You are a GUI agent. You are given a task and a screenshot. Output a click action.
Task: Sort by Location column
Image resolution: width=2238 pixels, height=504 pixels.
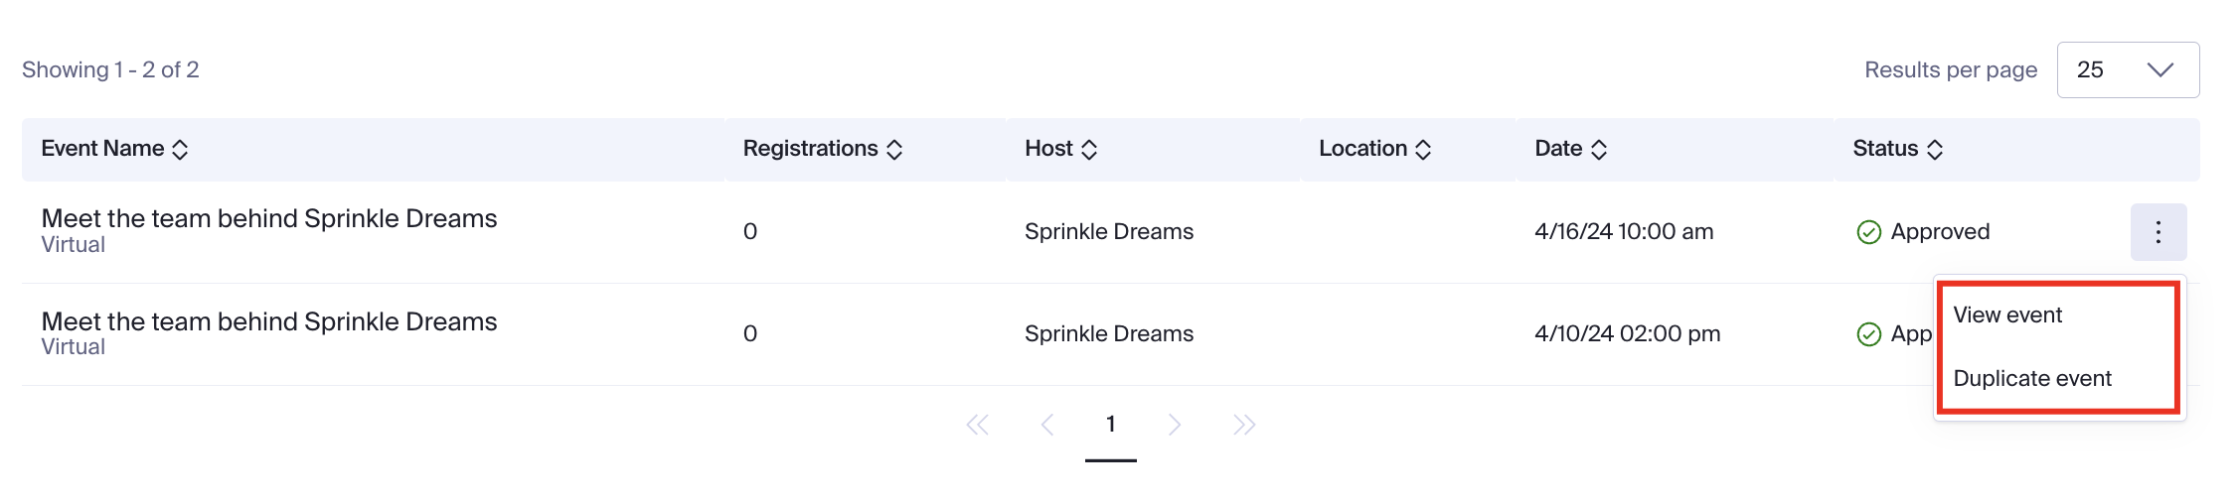coord(1422,150)
